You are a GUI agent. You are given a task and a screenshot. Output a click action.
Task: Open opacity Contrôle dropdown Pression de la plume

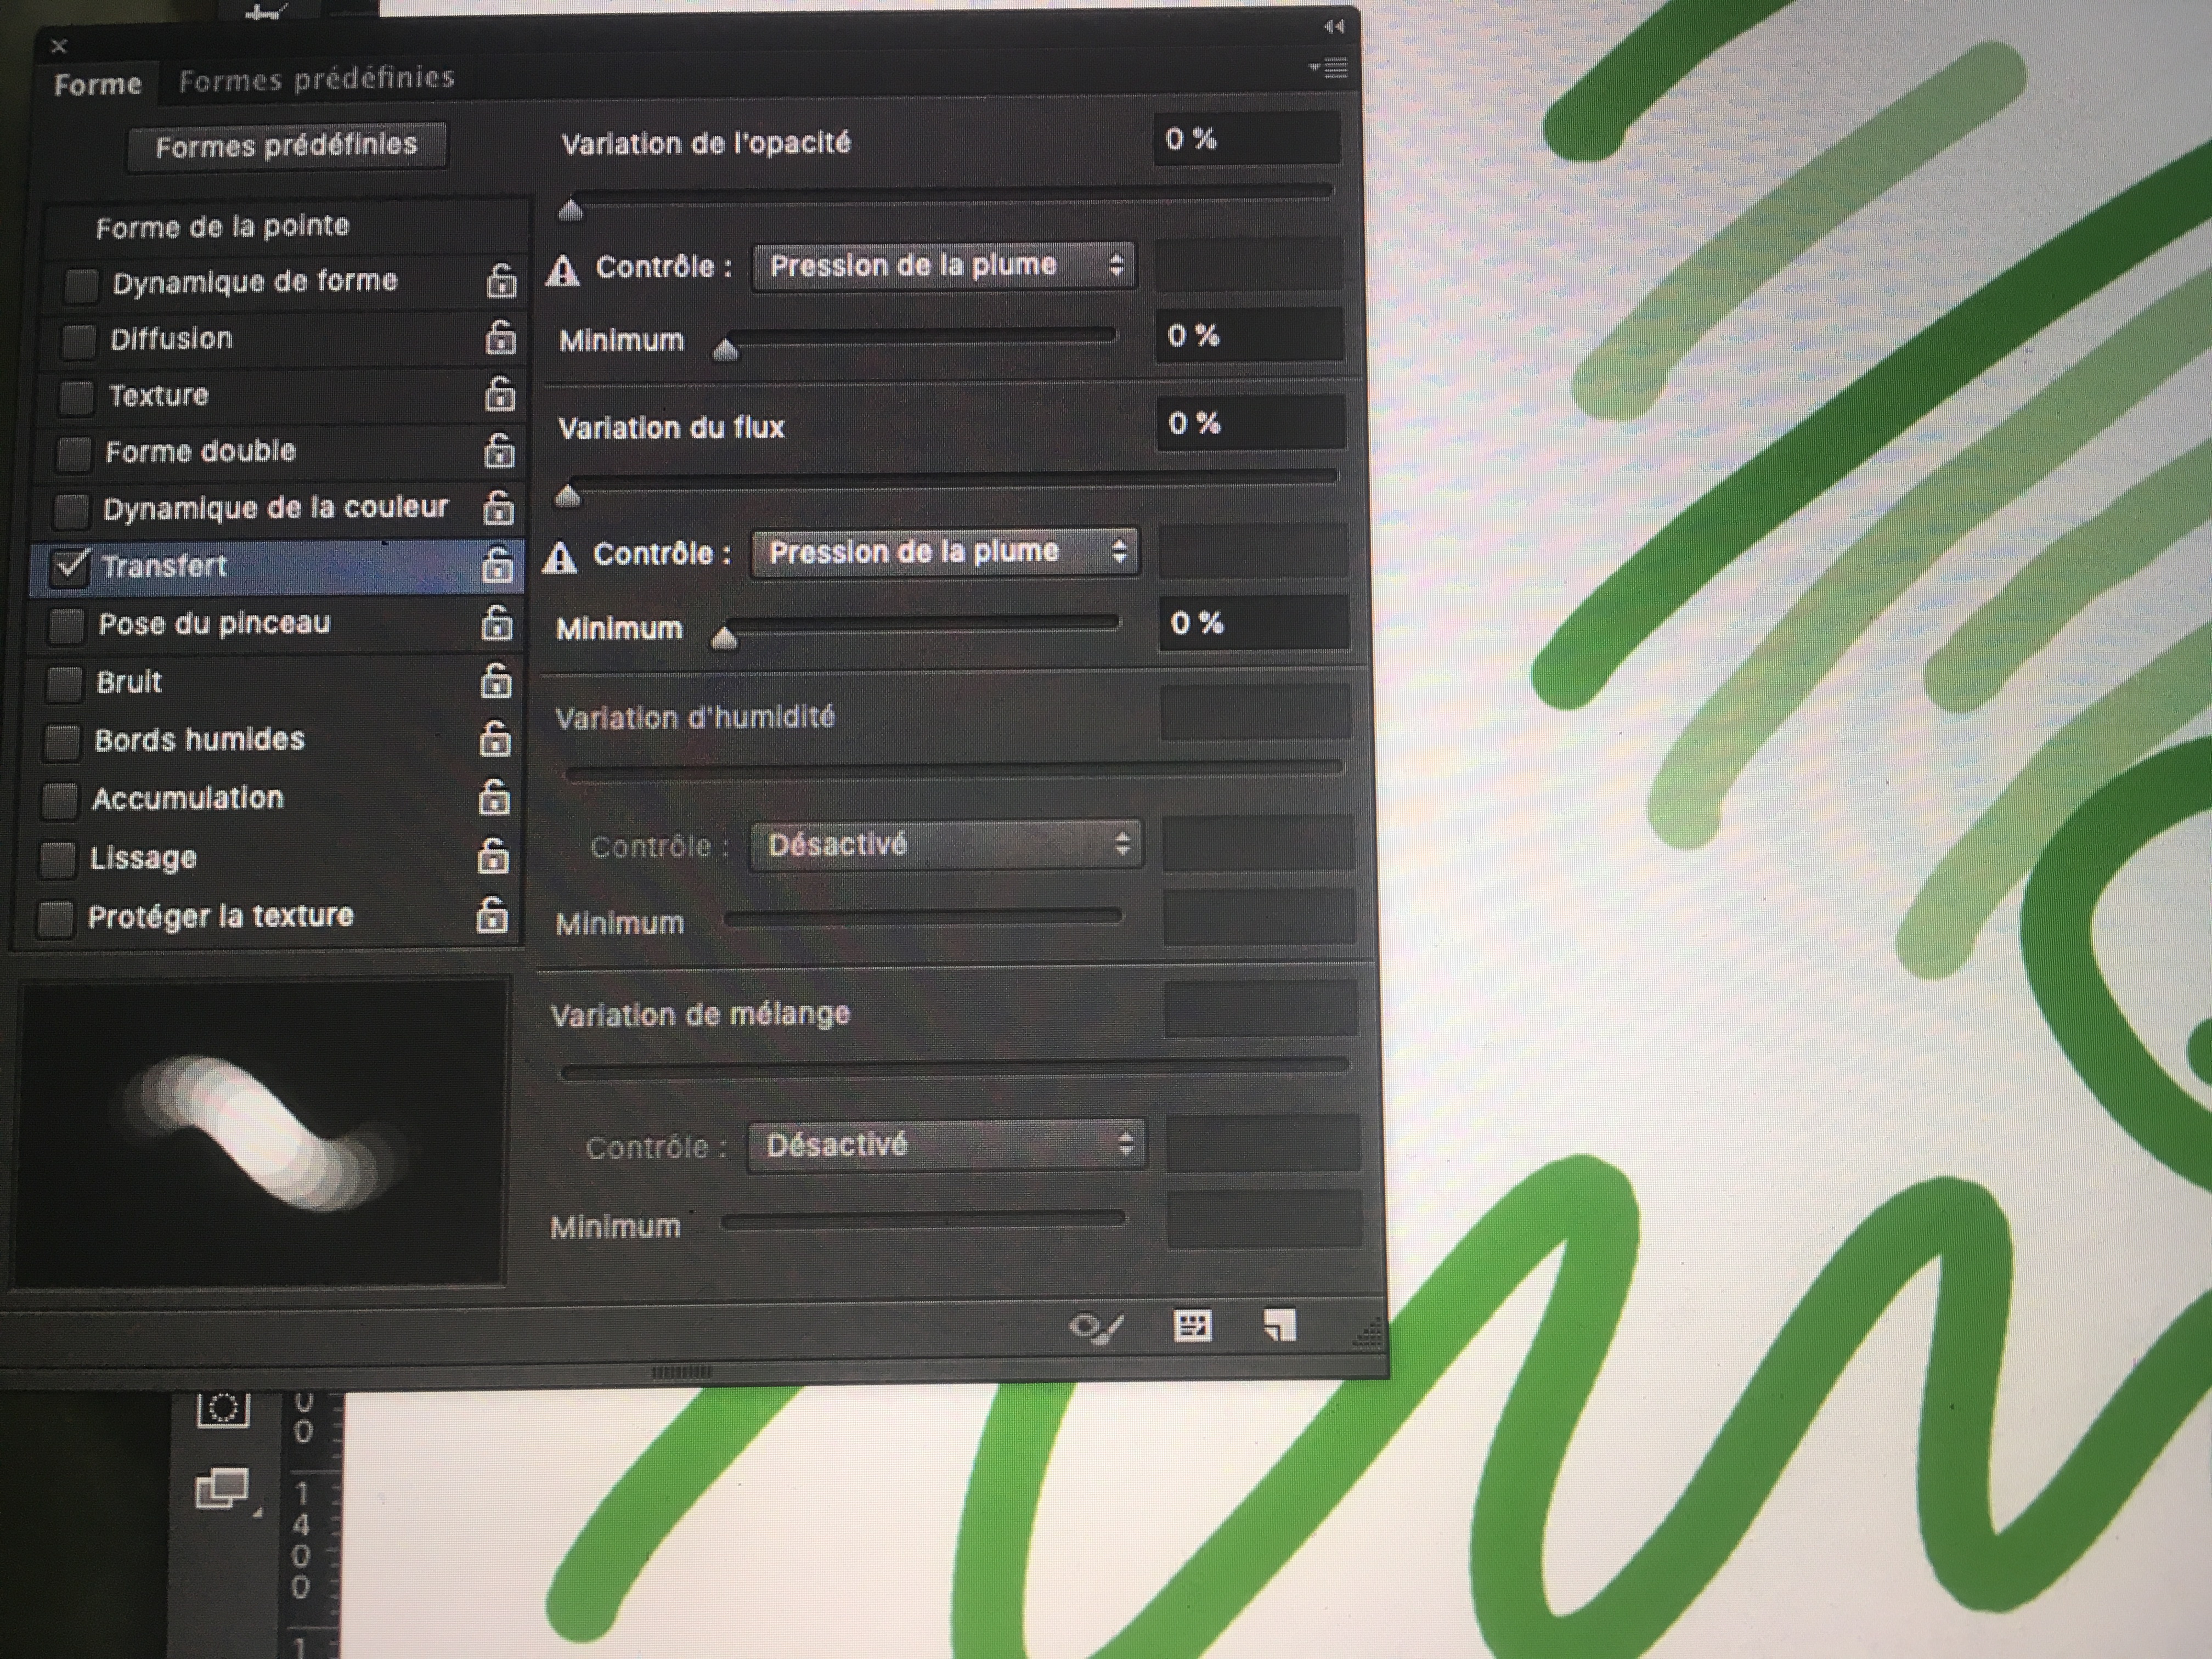coord(943,266)
